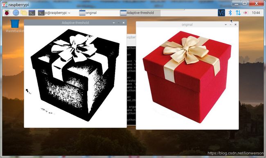Screen dimensions: 266x158
Task: Open the network arrows tray icon
Action: tap(238, 13)
